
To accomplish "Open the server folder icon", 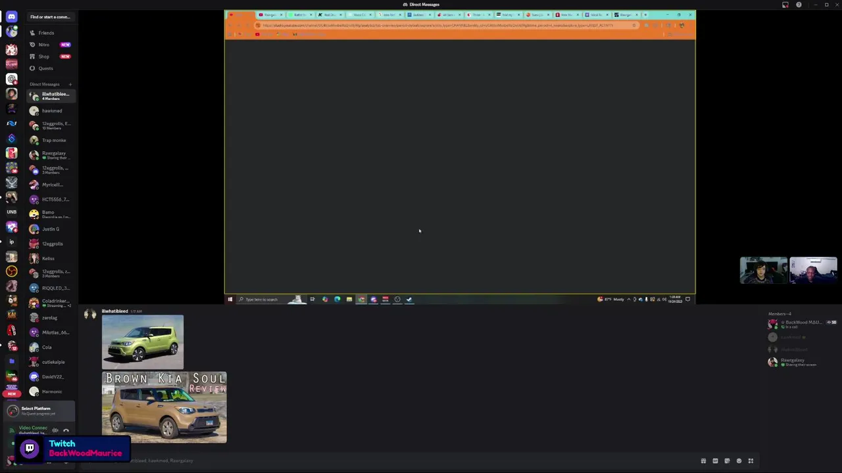I will pyautogui.click(x=11, y=361).
